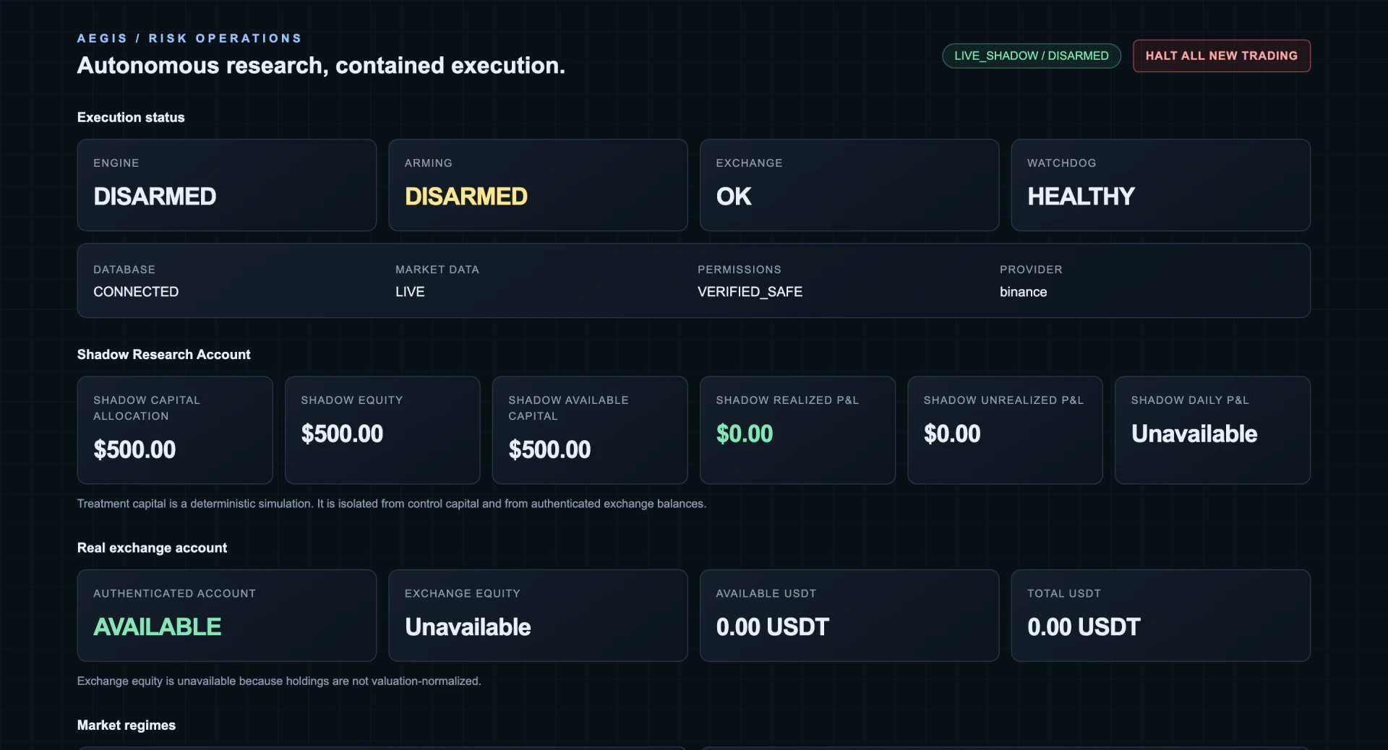Viewport: 1388px width, 750px height.
Task: Click the MARKET DATA label
Action: [x=437, y=270]
